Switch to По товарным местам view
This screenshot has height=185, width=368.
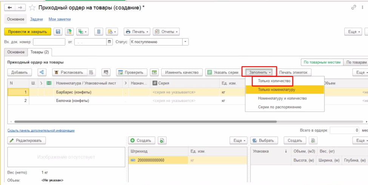coord(322,62)
